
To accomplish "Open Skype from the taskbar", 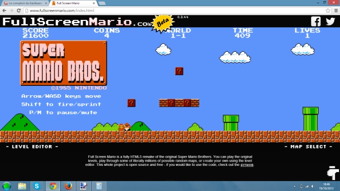I will click(37, 186).
